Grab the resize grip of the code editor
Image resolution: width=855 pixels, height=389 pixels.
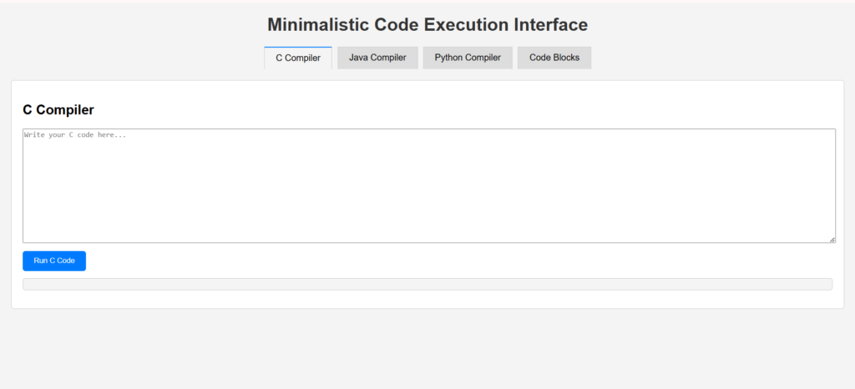pos(832,240)
